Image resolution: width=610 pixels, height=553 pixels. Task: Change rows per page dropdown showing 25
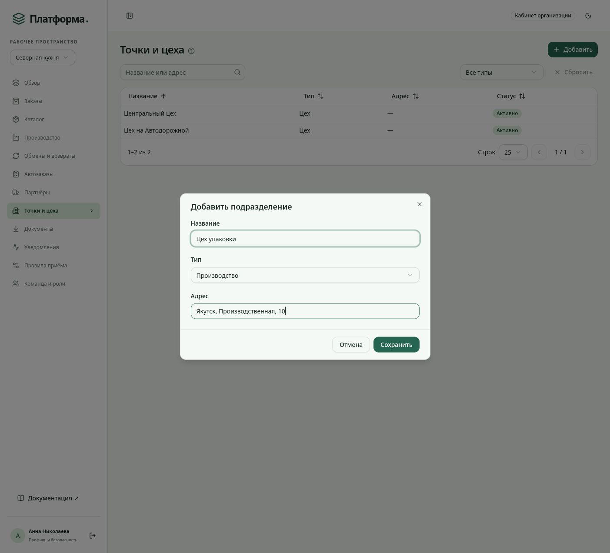tap(513, 152)
